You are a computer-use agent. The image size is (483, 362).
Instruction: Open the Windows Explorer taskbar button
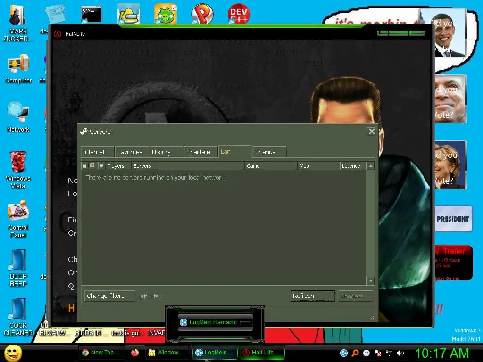pos(167,353)
